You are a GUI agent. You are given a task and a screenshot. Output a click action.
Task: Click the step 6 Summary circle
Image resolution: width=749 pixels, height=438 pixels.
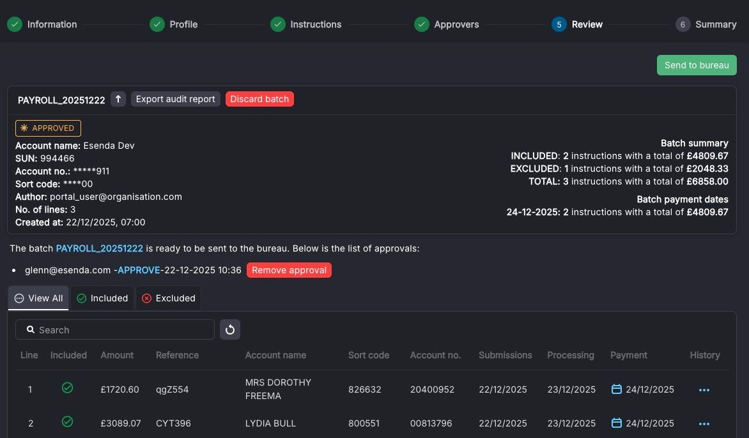[x=683, y=24]
